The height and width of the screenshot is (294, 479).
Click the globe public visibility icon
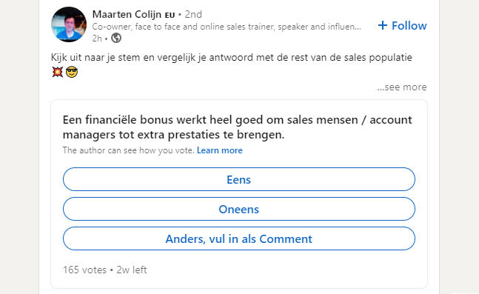(x=116, y=39)
